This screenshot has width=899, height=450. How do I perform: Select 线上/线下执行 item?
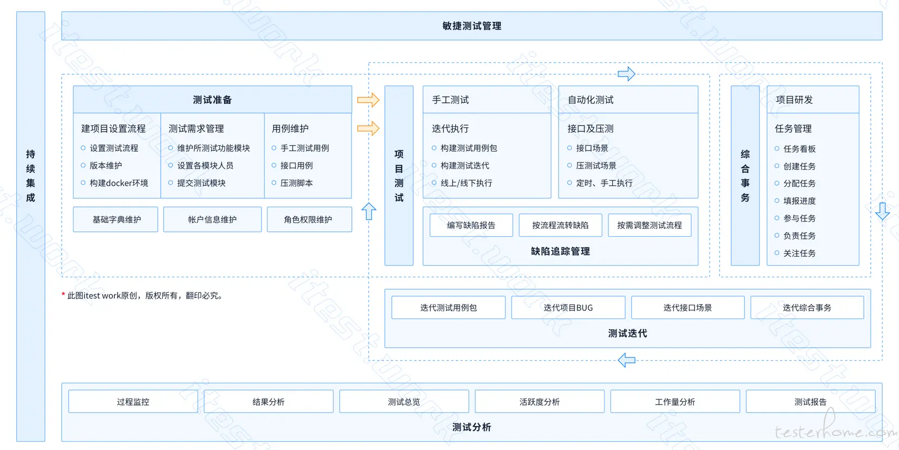coord(466,183)
